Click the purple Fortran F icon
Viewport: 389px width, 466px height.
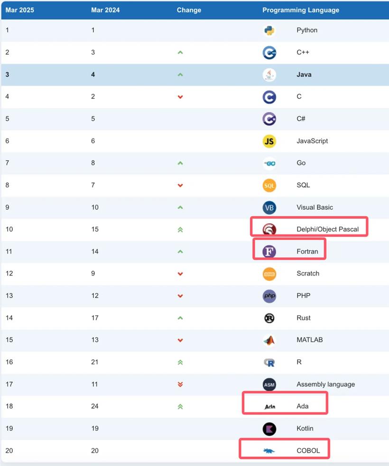269,252
